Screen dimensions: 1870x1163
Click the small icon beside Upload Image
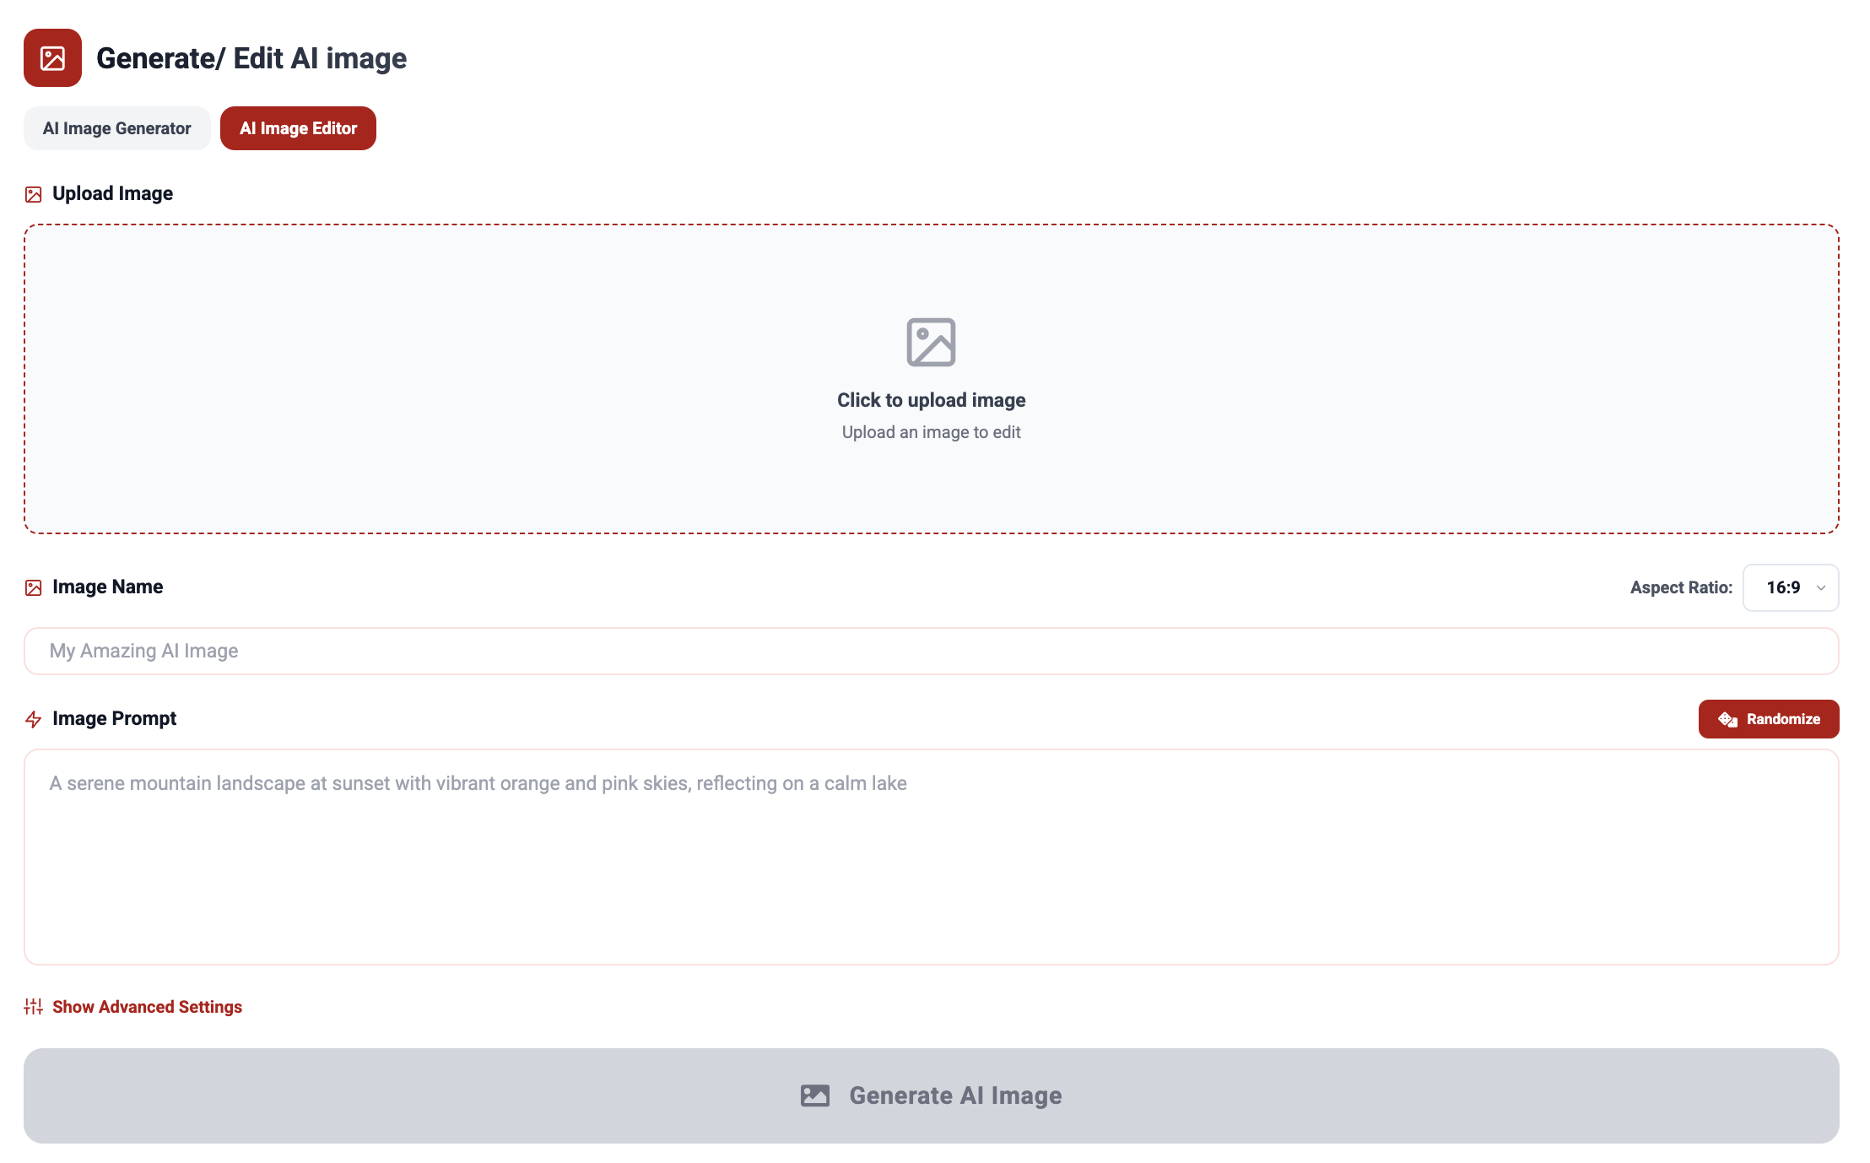pyautogui.click(x=34, y=195)
